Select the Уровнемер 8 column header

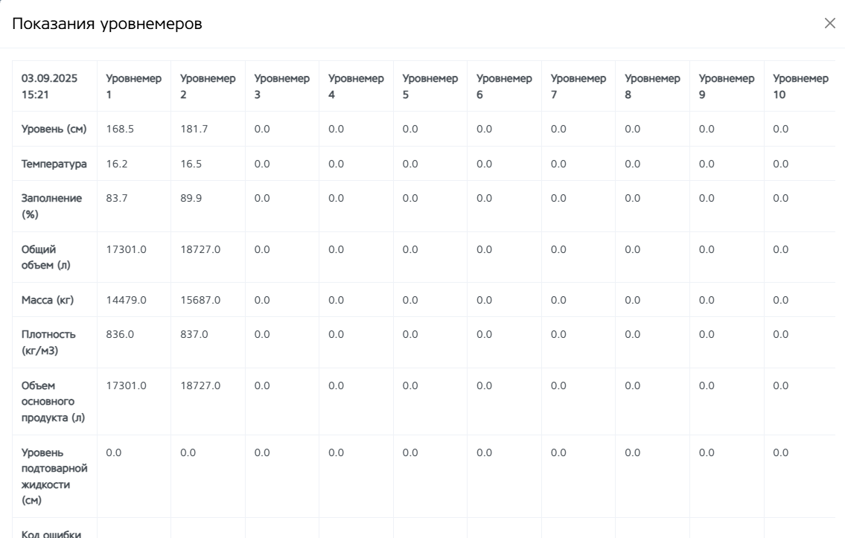coord(652,86)
